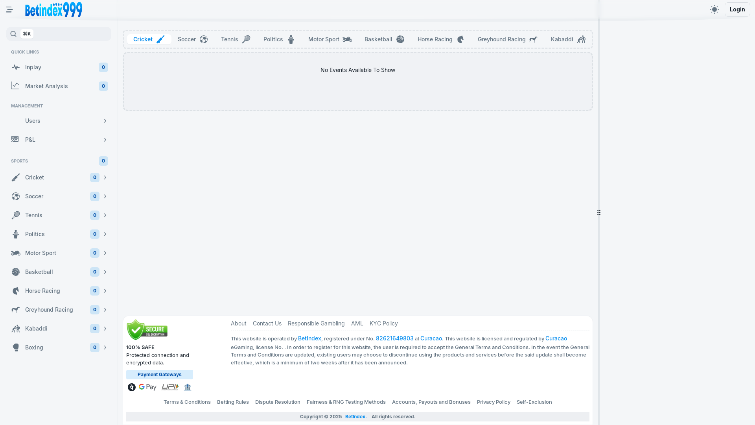The height and width of the screenshot is (425, 755).
Task: Click the sidebar Politics podium icon
Action: [15, 234]
